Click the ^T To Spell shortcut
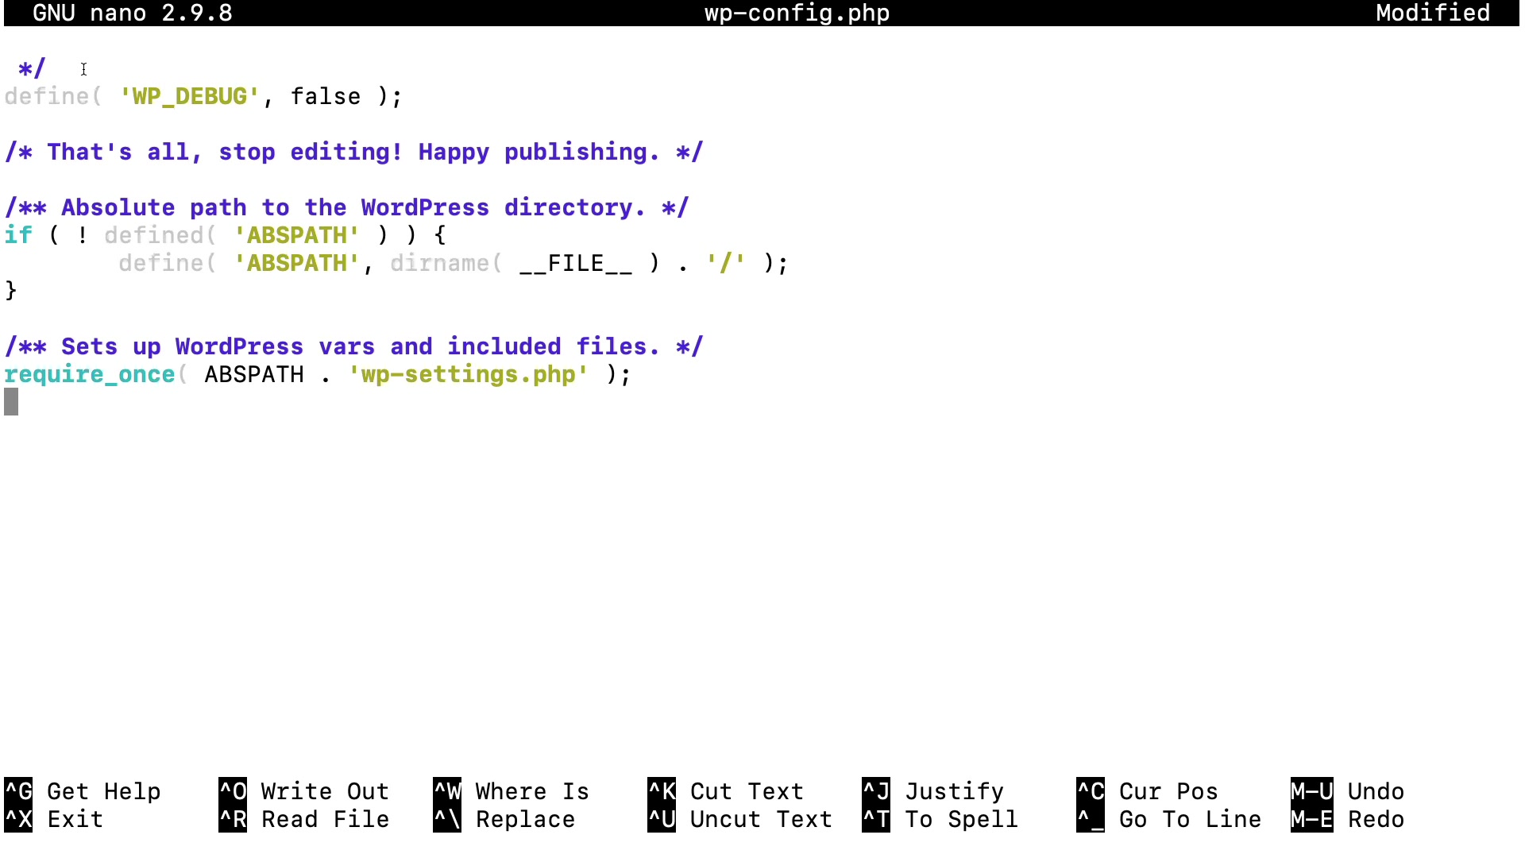1525x858 pixels. pos(940,819)
